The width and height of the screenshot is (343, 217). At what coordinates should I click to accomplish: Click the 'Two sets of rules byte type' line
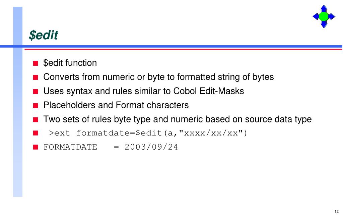[x=178, y=119]
